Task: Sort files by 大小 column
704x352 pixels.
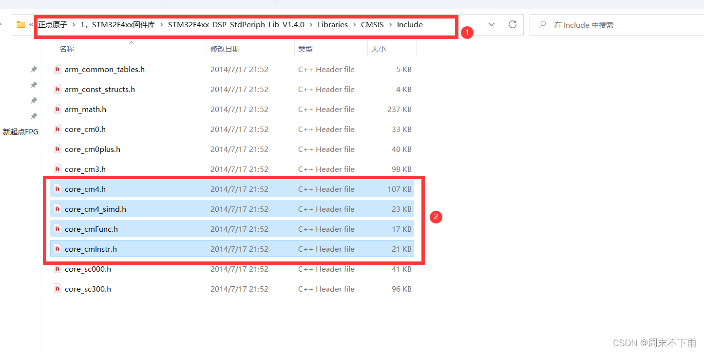Action: (x=379, y=49)
